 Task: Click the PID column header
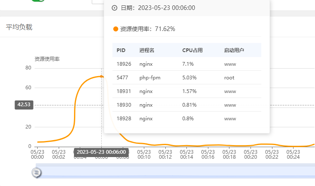[x=121, y=50]
